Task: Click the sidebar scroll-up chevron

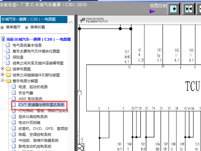Action: pyautogui.click(x=71, y=22)
